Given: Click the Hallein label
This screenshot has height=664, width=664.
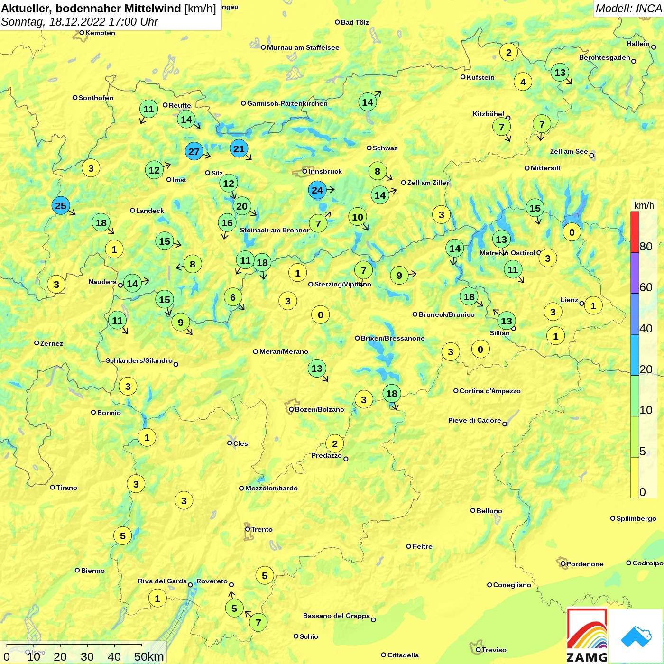Looking at the screenshot, I should pos(638,44).
